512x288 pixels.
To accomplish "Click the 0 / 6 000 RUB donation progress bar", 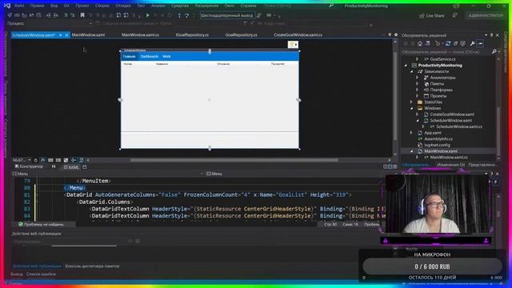I will tap(432, 266).
